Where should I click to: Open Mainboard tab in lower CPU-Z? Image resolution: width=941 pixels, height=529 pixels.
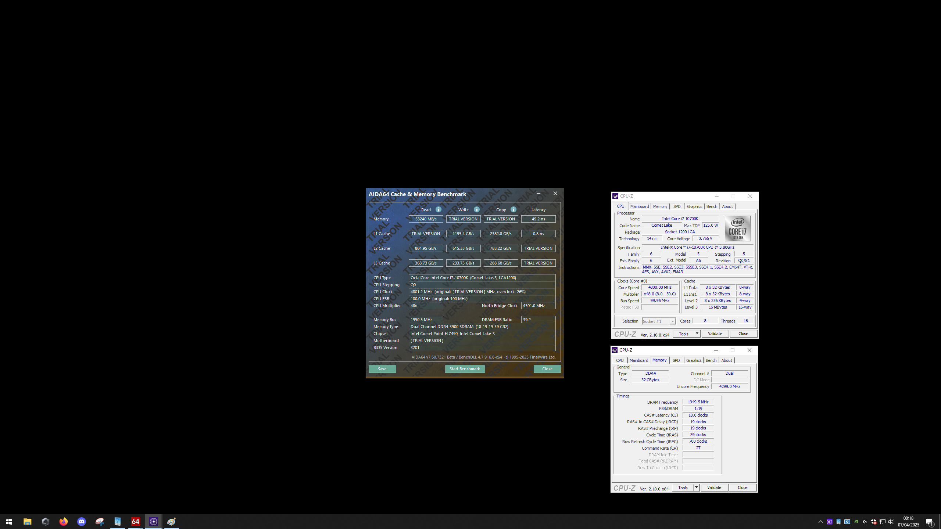(x=639, y=360)
